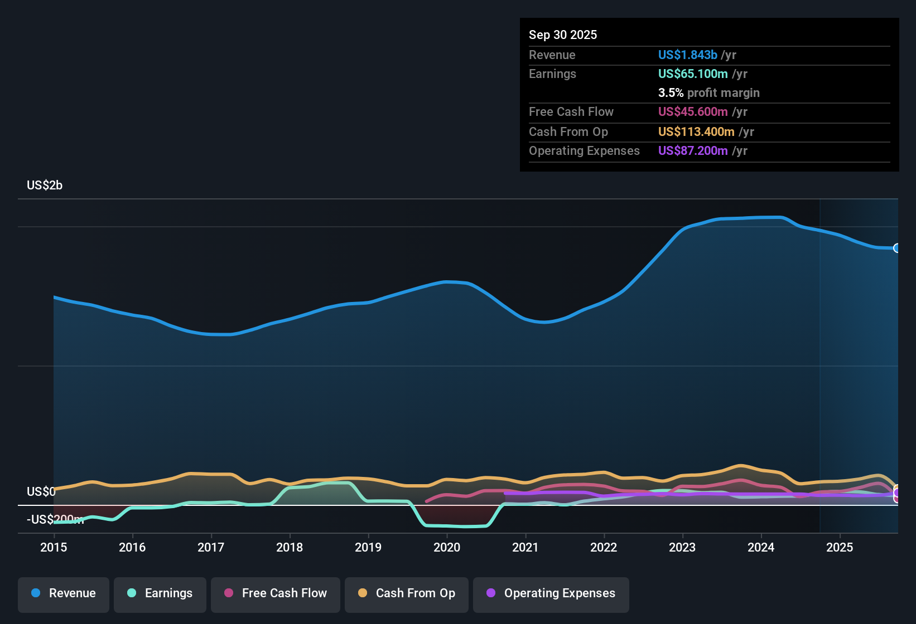The image size is (916, 624).
Task: Select the purple Operating Expenses dot icon
Action: 490,593
